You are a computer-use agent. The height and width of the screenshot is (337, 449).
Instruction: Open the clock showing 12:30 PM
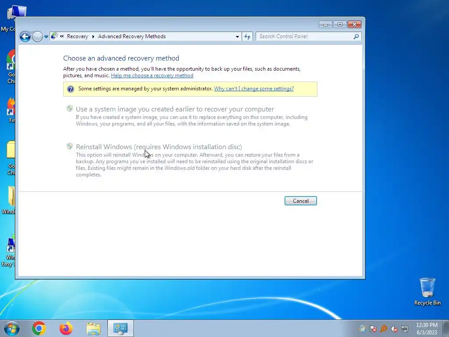[x=427, y=329]
